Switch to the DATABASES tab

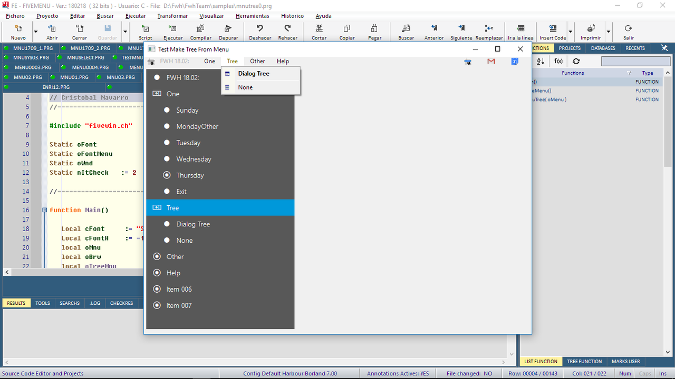(x=603, y=48)
